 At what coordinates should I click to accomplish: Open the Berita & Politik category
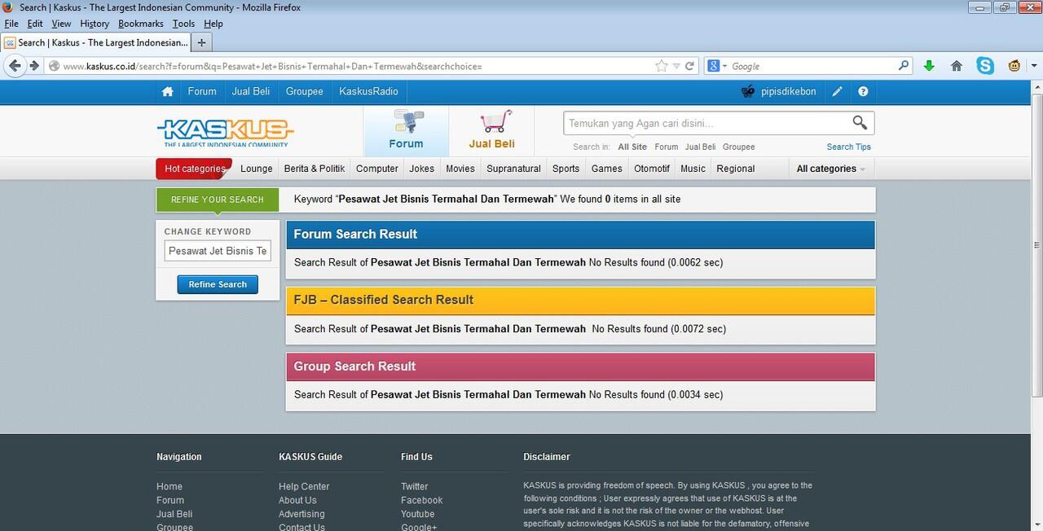coord(315,169)
